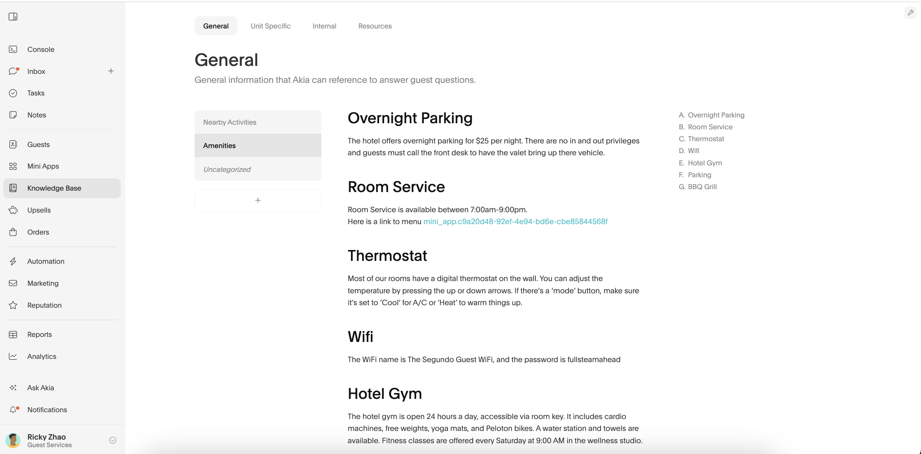Image resolution: width=921 pixels, height=454 pixels.
Task: Switch to the Unit Specific tab
Action: click(x=270, y=26)
